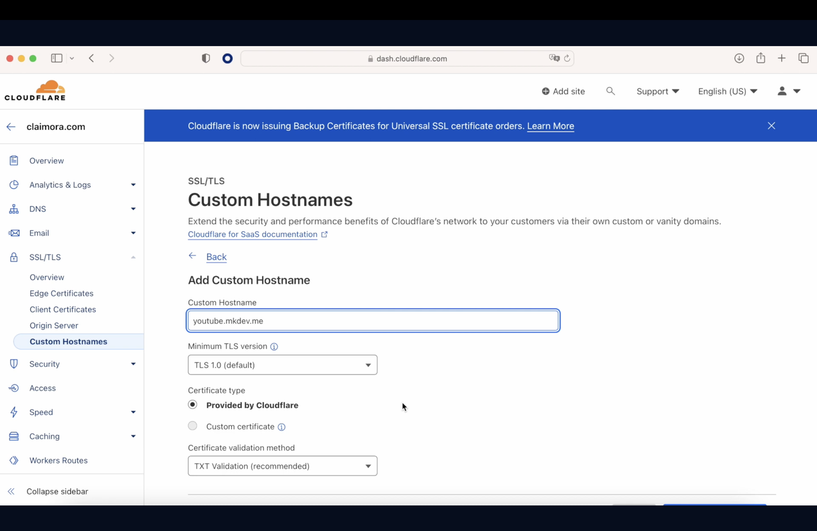Click the round blue extension icon
Screen dimensions: 817x531
pyautogui.click(x=227, y=58)
